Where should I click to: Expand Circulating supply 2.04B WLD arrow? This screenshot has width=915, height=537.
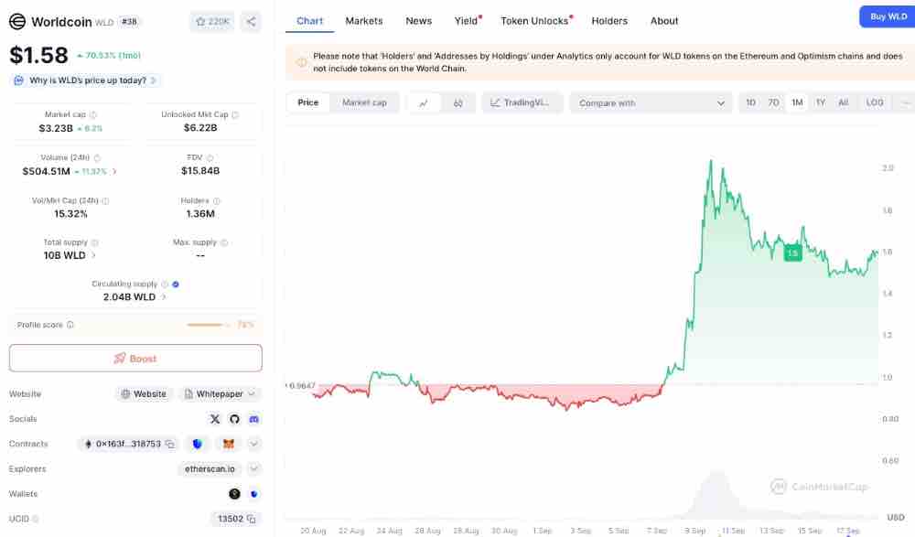tap(164, 297)
